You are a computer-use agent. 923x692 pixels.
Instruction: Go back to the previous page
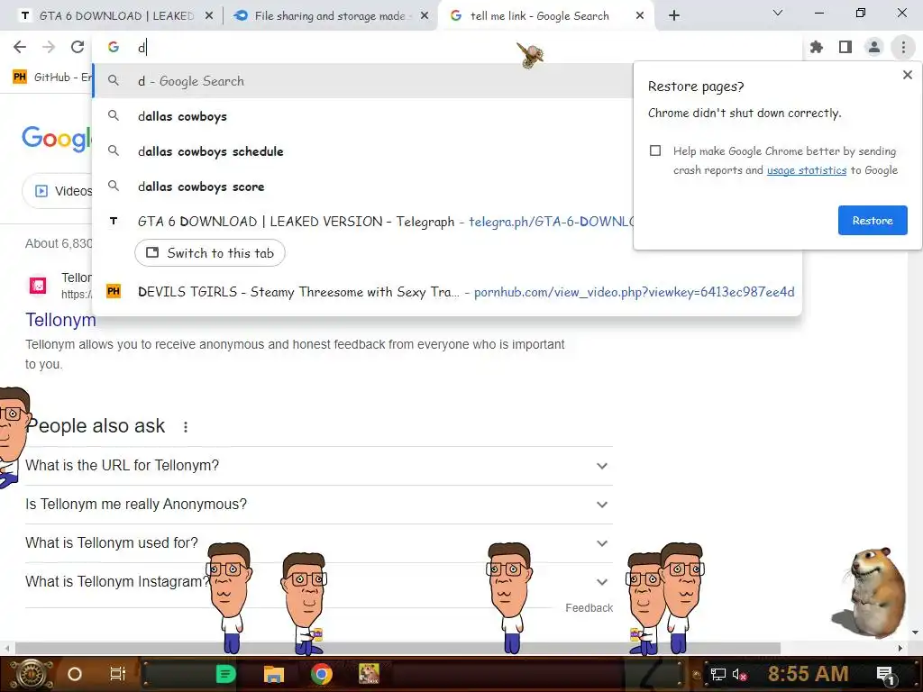pos(20,47)
